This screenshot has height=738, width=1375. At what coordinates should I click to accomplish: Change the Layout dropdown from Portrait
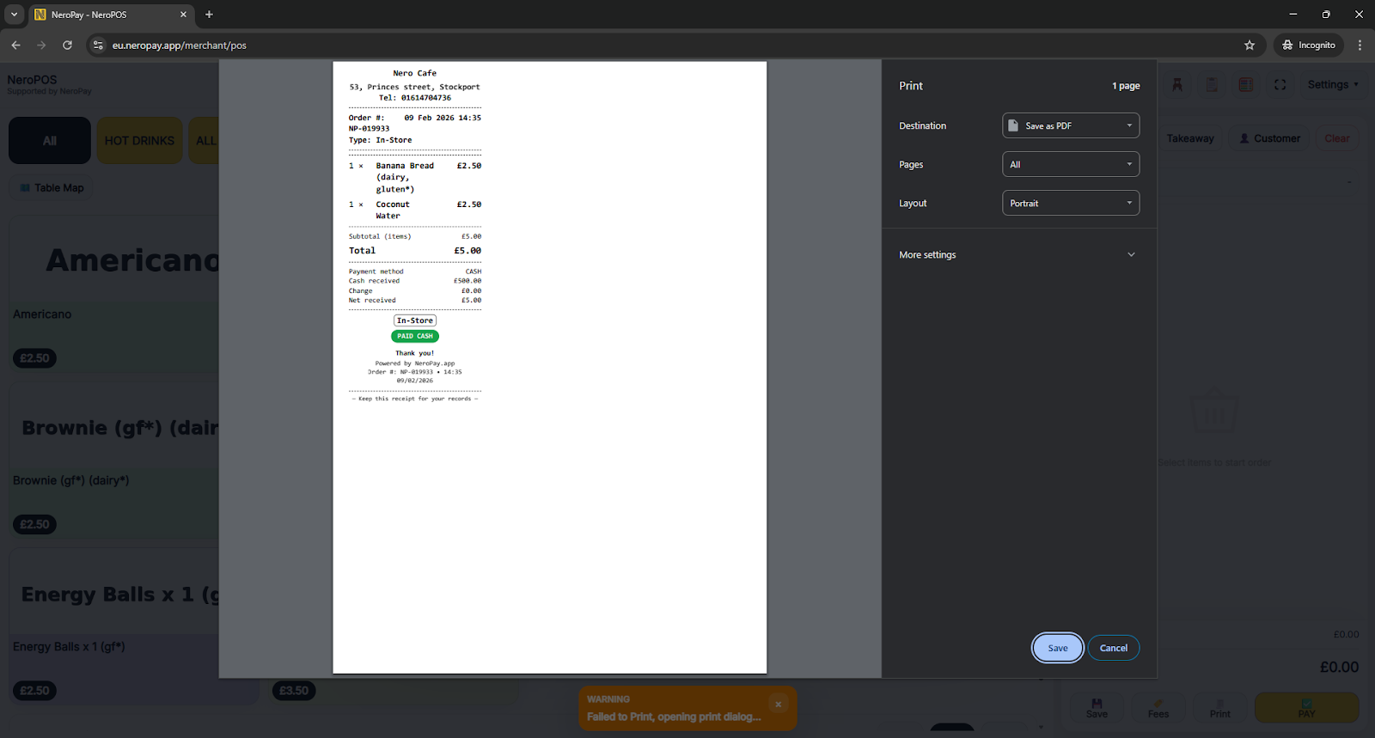point(1070,203)
